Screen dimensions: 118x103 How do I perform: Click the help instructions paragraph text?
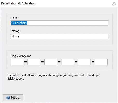[x=53, y=77]
